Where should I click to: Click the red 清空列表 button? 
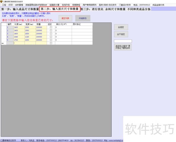(65, 18)
